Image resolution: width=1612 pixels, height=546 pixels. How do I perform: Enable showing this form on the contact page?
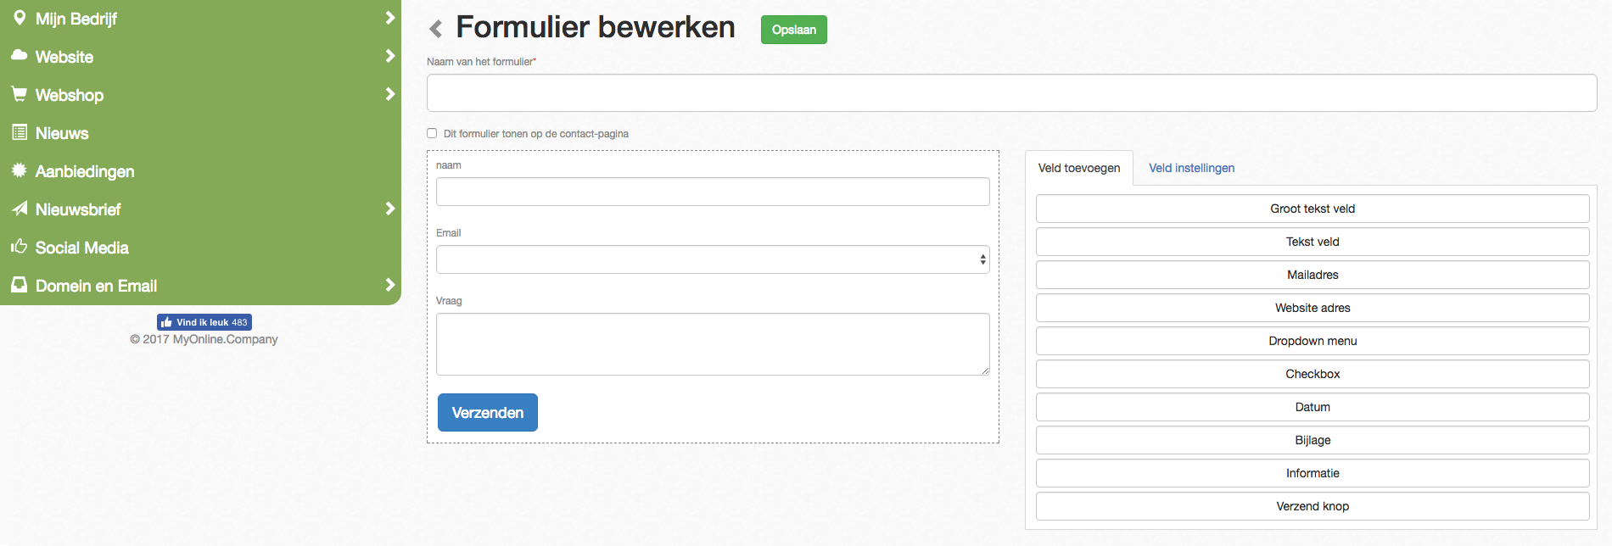tap(431, 133)
